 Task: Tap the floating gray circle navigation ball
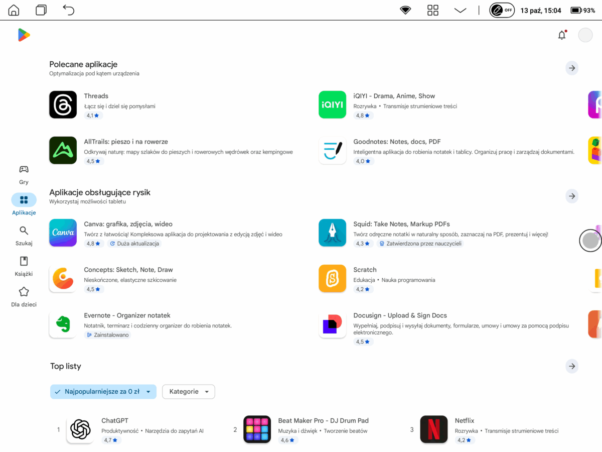point(590,241)
